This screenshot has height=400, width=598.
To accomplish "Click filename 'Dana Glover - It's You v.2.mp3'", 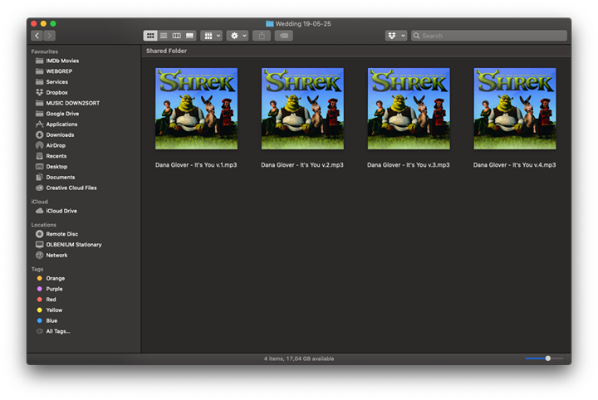I will click(x=302, y=165).
